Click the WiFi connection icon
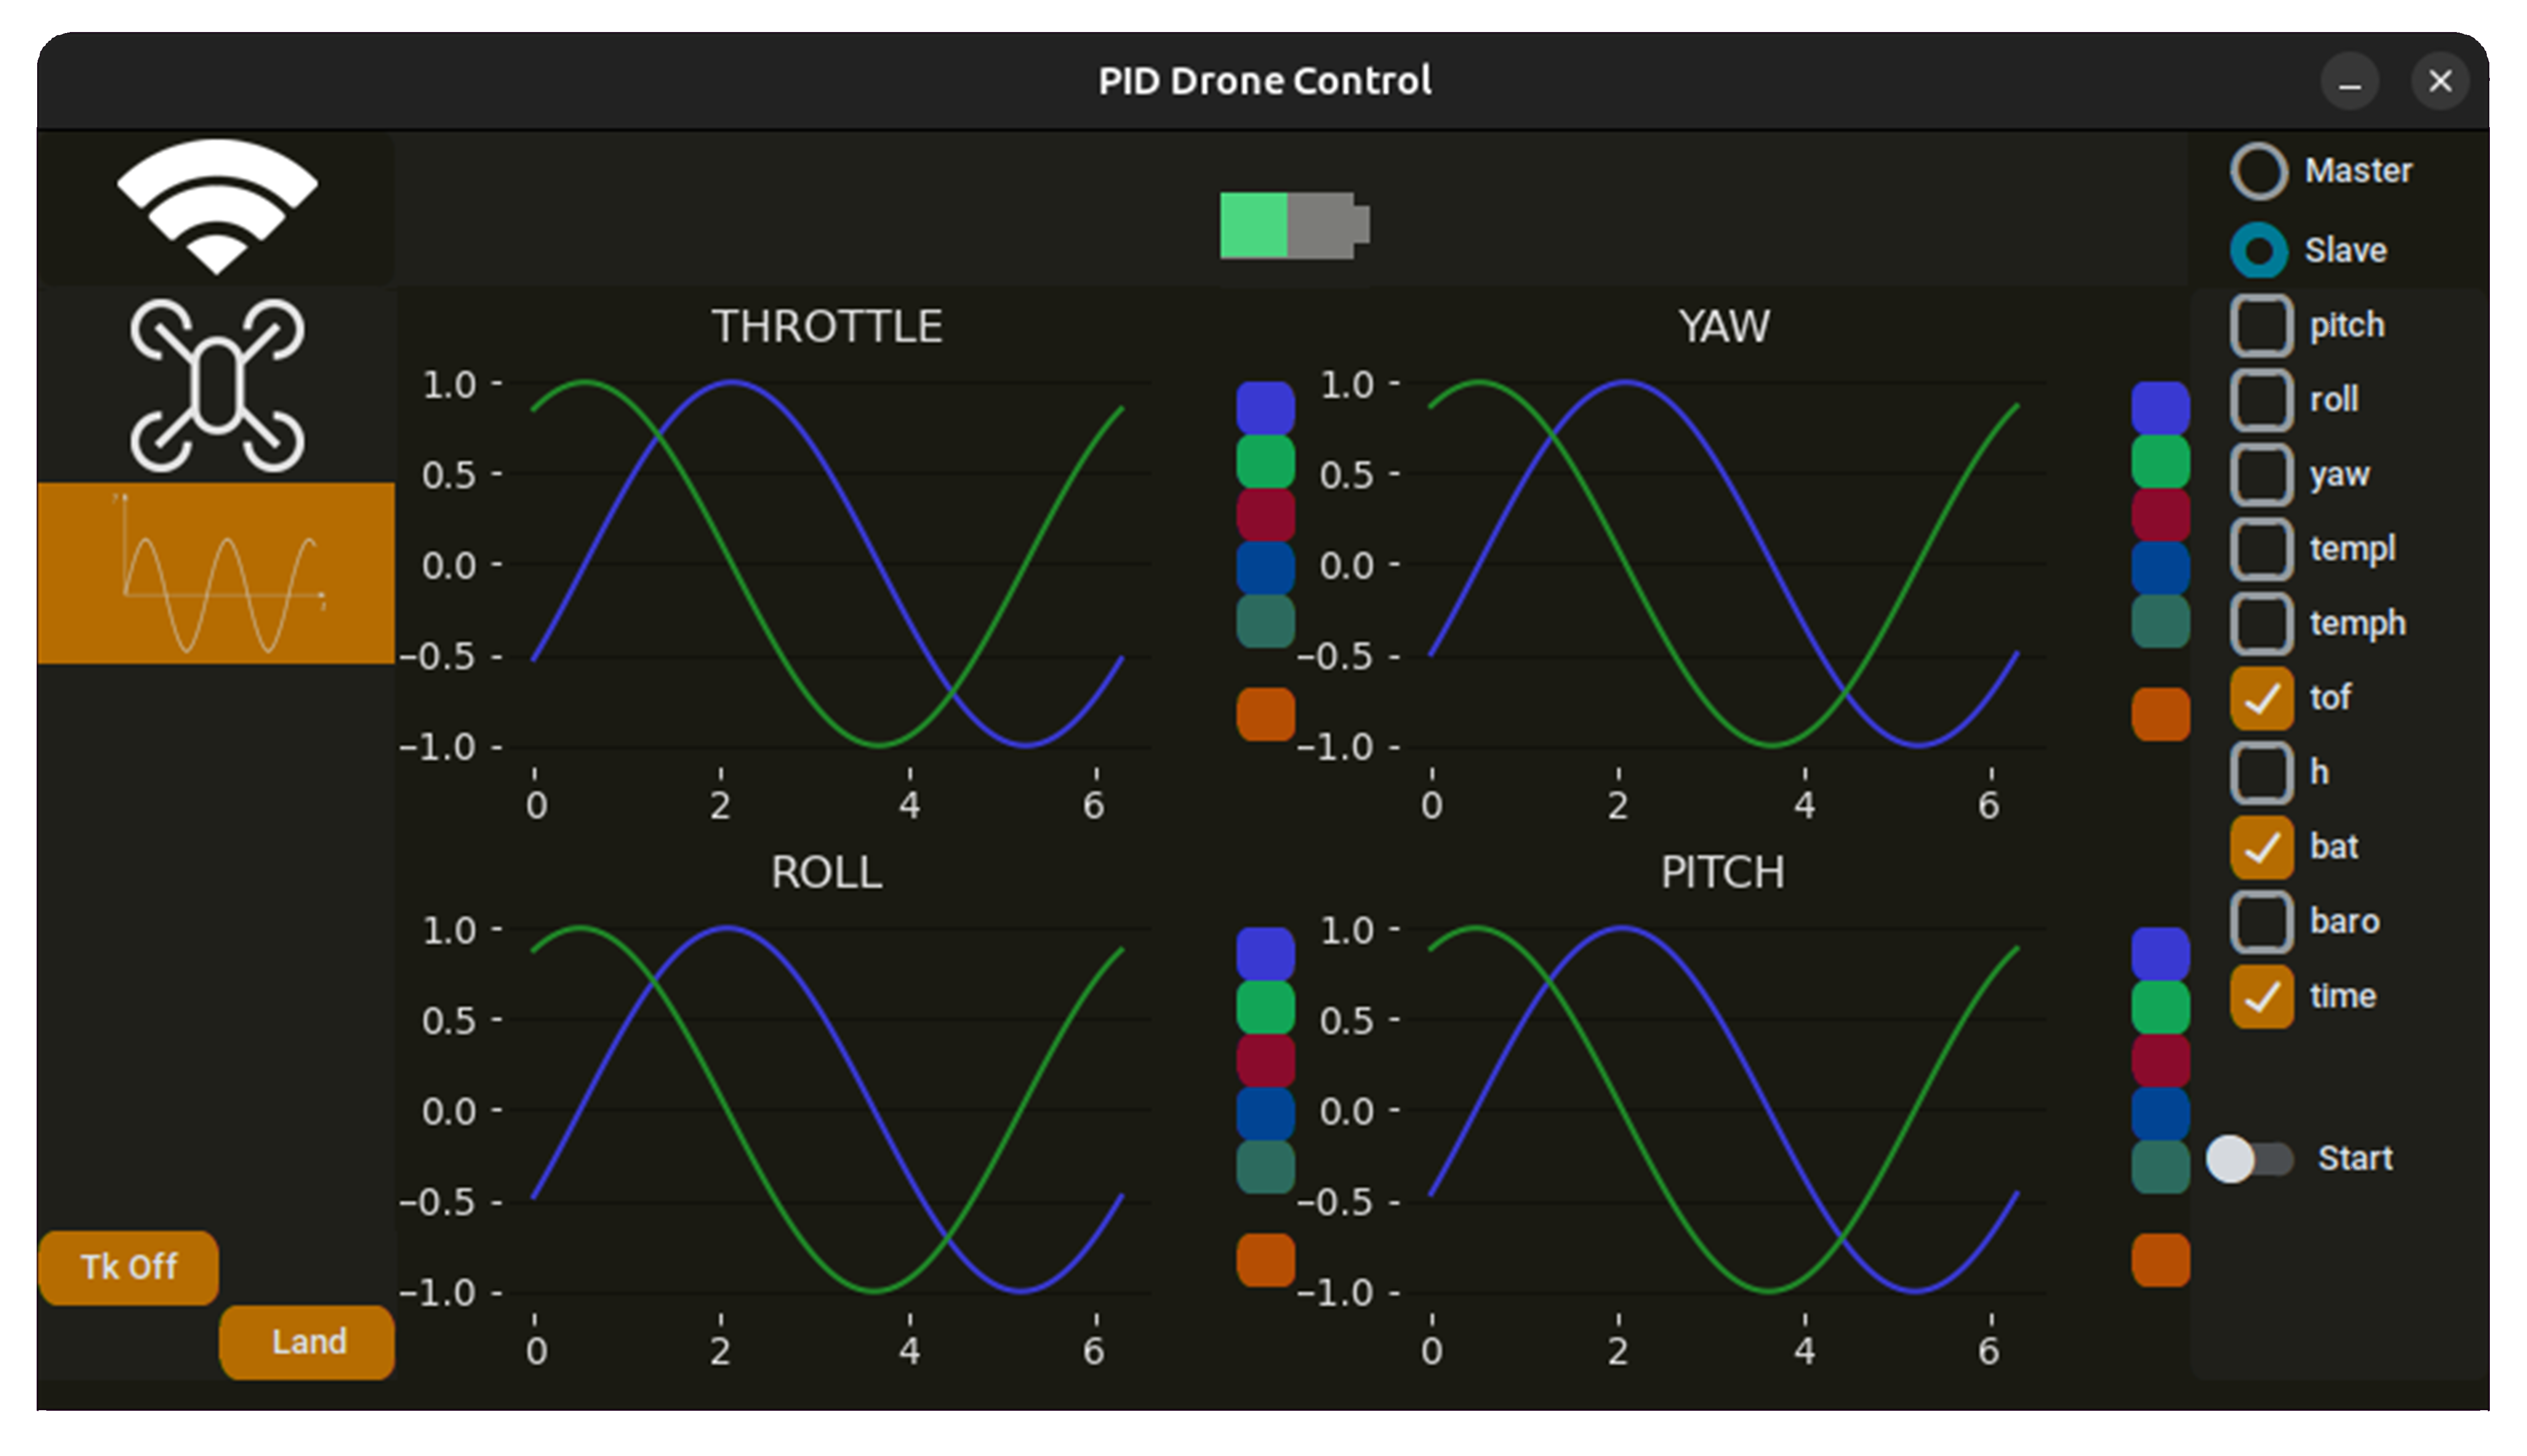 pos(216,207)
